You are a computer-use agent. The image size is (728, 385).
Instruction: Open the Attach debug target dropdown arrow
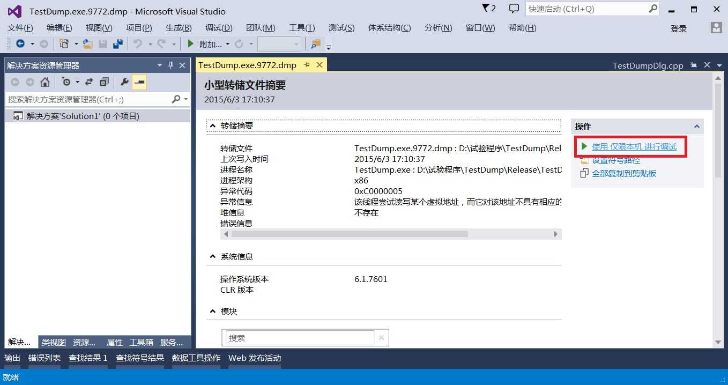227,44
